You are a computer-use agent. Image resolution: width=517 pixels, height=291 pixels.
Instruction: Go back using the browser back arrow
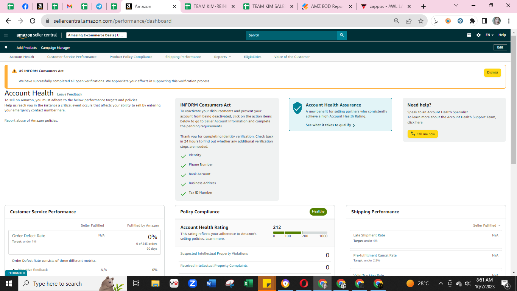(8, 21)
